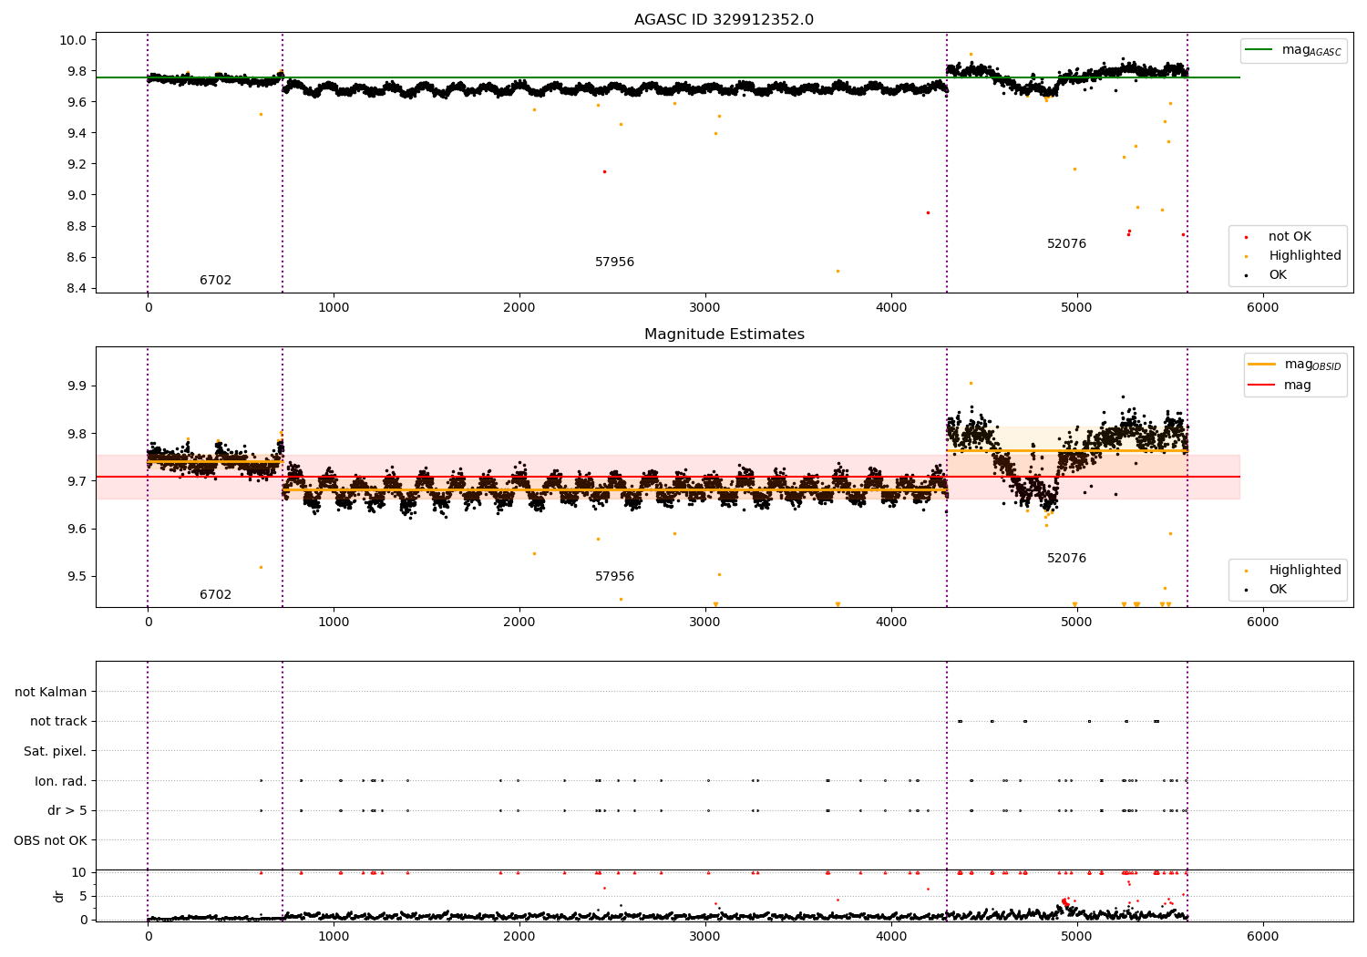Screen dimensions: 1367x957
Task: Click the 'Highlighted' marker in middle plot legend
Action: 1246,571
